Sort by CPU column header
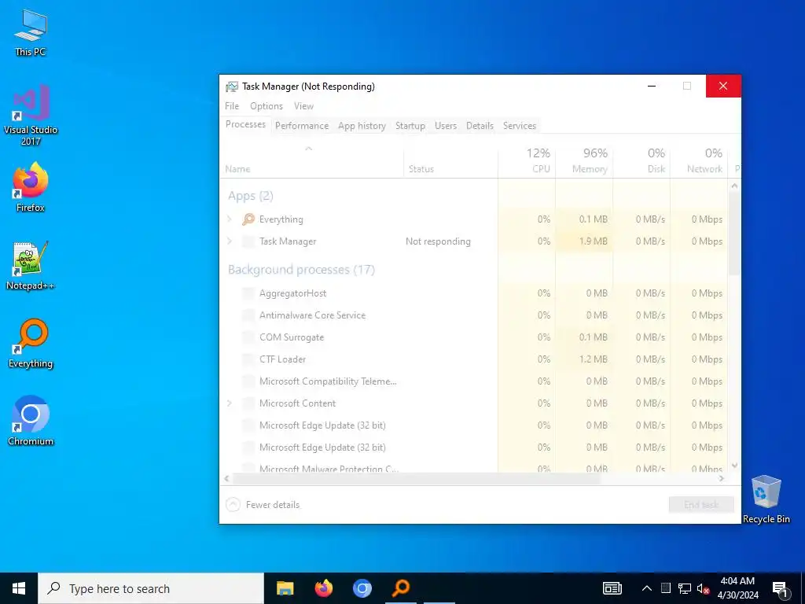The height and width of the screenshot is (604, 805). (527, 160)
